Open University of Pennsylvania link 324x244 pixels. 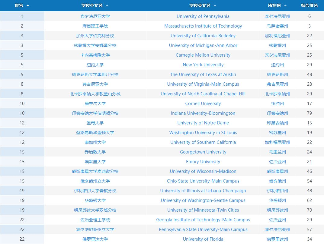[x=203, y=16]
